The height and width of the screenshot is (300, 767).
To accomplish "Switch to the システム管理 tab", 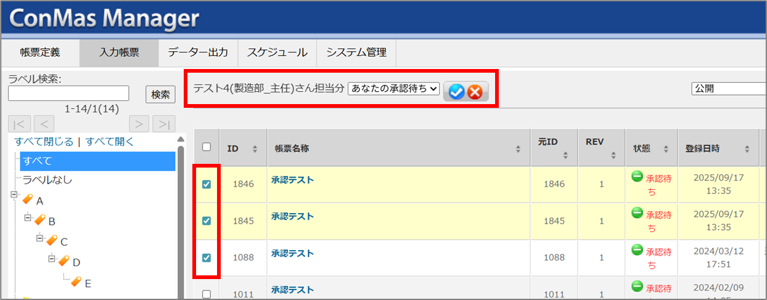I will [x=356, y=52].
